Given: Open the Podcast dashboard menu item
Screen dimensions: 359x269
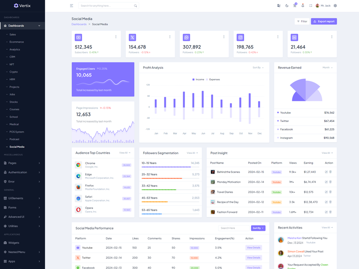Looking at the screenshot, I should coord(14,139).
